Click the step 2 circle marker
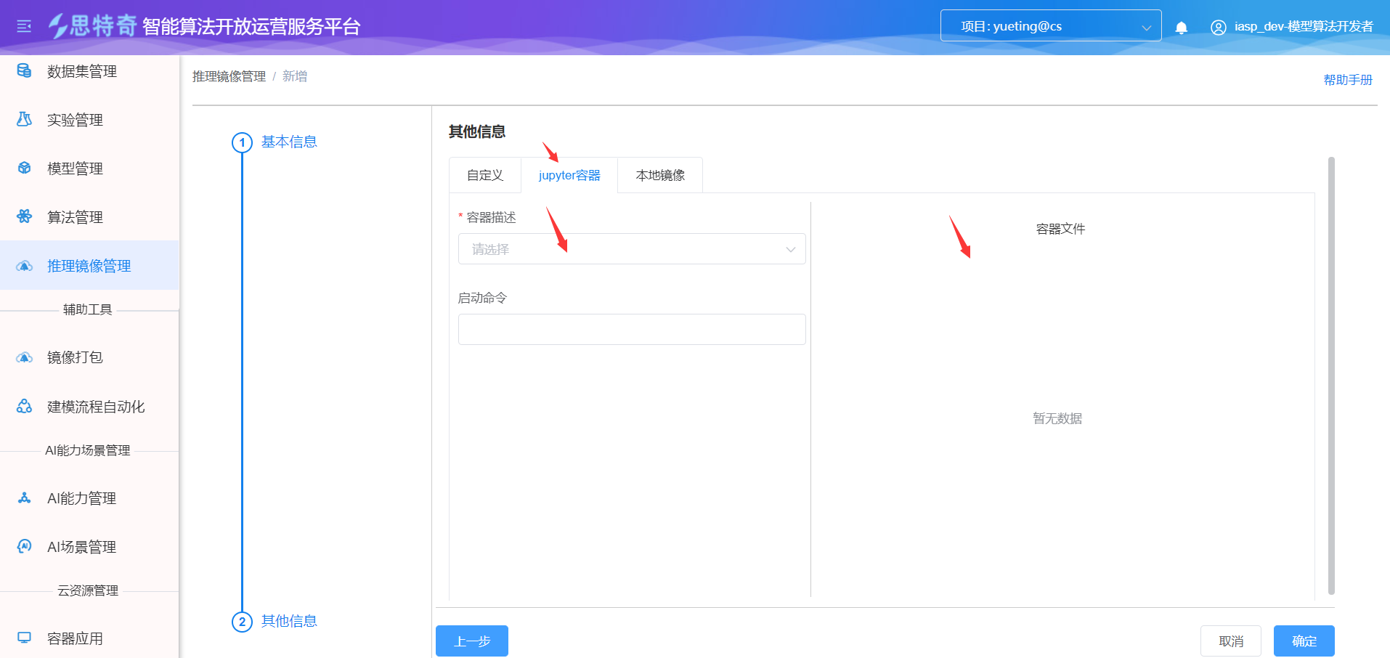1390x658 pixels. point(242,622)
